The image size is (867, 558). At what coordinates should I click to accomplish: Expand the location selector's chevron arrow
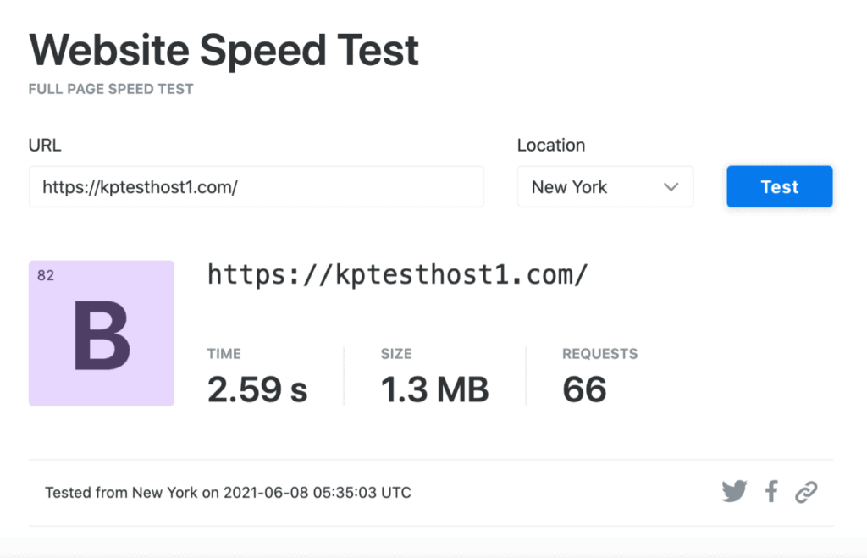click(x=671, y=186)
